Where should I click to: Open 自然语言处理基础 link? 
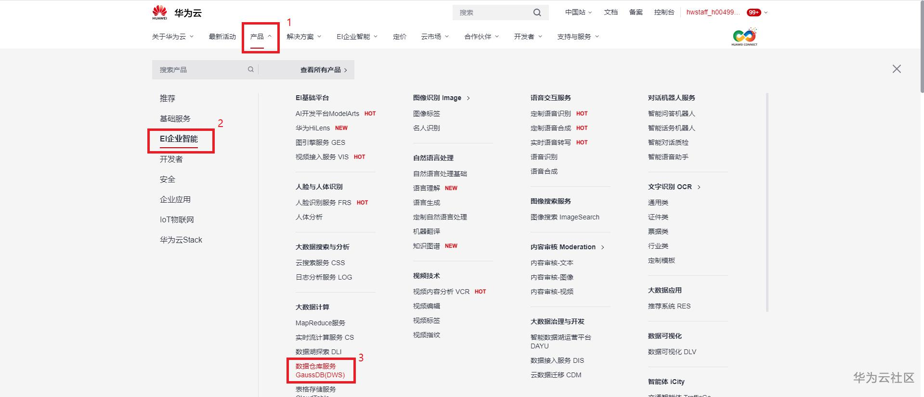tap(440, 174)
